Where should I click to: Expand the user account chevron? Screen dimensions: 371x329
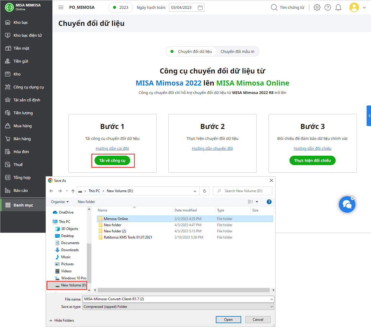point(364,8)
